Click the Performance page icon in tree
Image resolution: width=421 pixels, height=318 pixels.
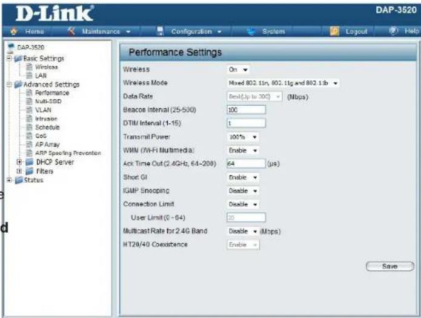tap(29, 92)
